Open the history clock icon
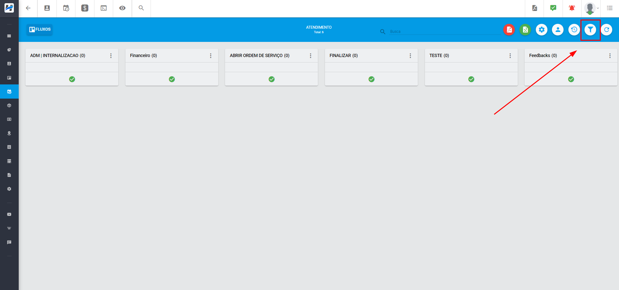This screenshot has height=290, width=619. click(574, 30)
